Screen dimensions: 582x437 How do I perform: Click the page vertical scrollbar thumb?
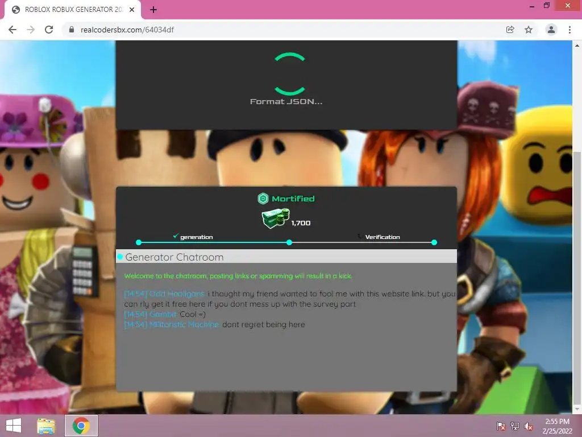577,277
